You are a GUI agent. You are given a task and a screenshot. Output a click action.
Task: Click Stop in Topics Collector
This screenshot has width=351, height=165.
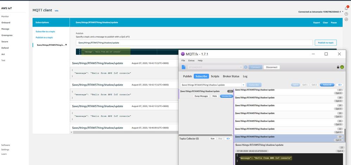point(220,139)
